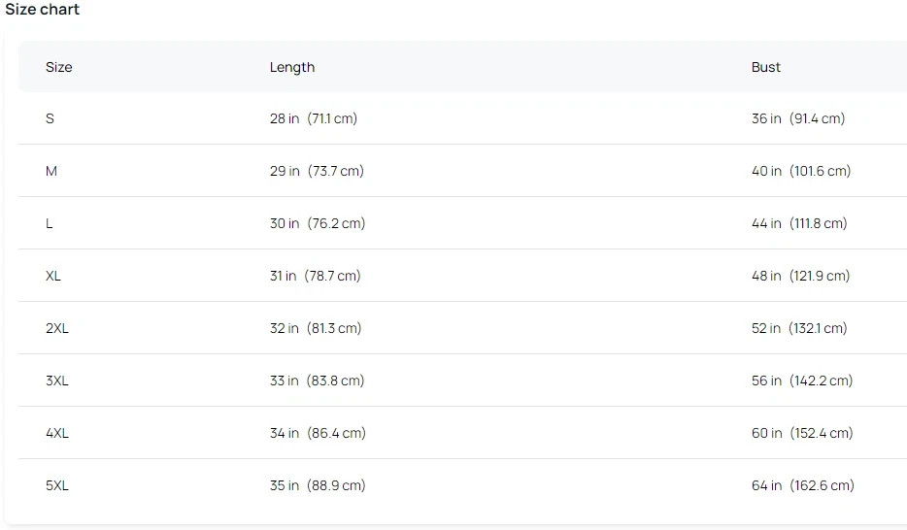The image size is (907, 530).
Task: Select the M size row label
Action: point(51,171)
